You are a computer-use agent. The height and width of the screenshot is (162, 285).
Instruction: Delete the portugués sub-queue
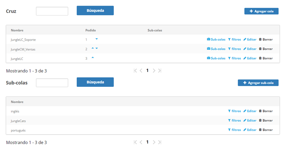tap(266, 130)
